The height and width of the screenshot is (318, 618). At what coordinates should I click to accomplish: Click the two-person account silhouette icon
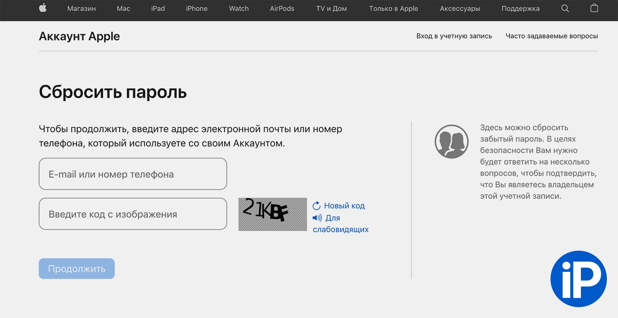452,141
